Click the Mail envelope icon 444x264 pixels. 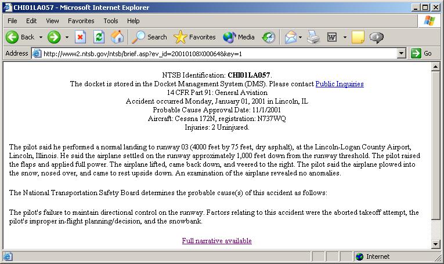click(291, 37)
